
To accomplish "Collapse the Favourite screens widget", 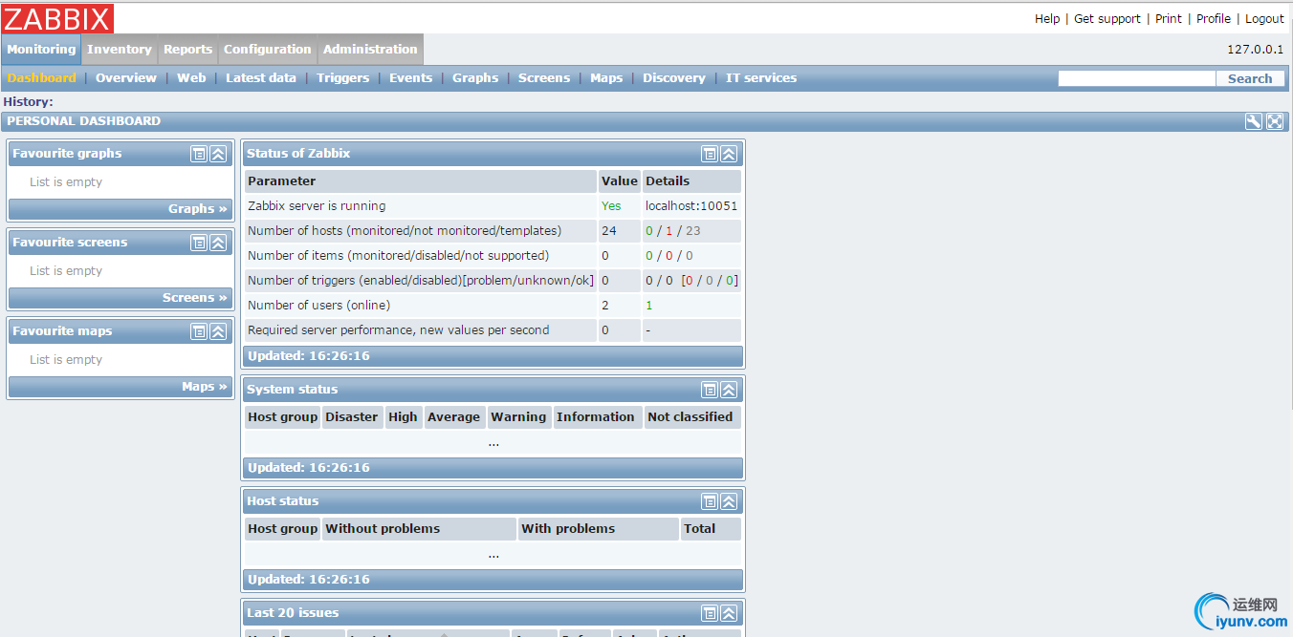I will pyautogui.click(x=218, y=243).
